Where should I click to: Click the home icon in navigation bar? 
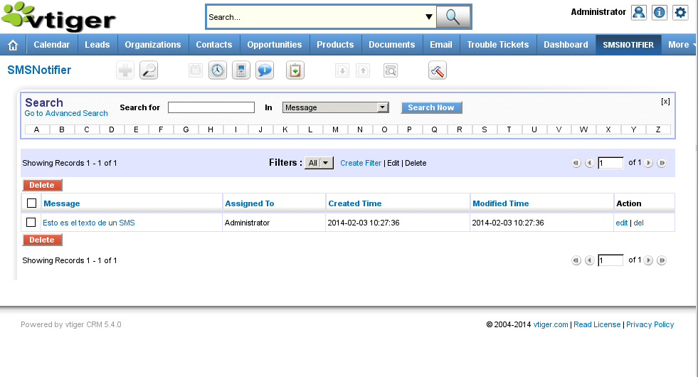point(12,45)
